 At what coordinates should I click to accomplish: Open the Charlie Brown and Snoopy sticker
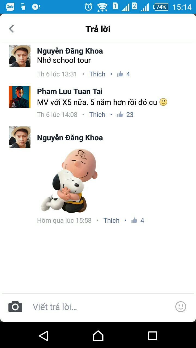(x=69, y=180)
